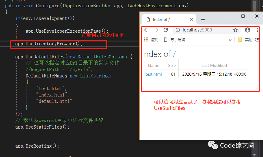Image resolution: width=263 pixels, height=157 pixels.
Task: View site information icon beside localhost
Action: [x=178, y=30]
